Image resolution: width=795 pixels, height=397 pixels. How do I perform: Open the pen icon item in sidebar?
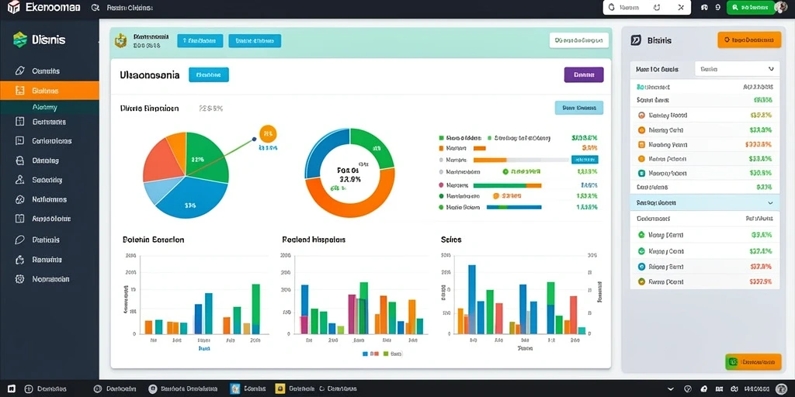19,71
